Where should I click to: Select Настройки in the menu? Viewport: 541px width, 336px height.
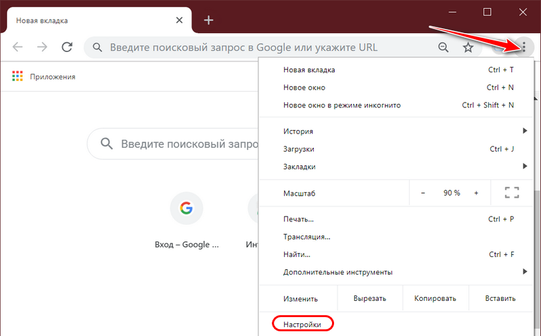pyautogui.click(x=302, y=325)
